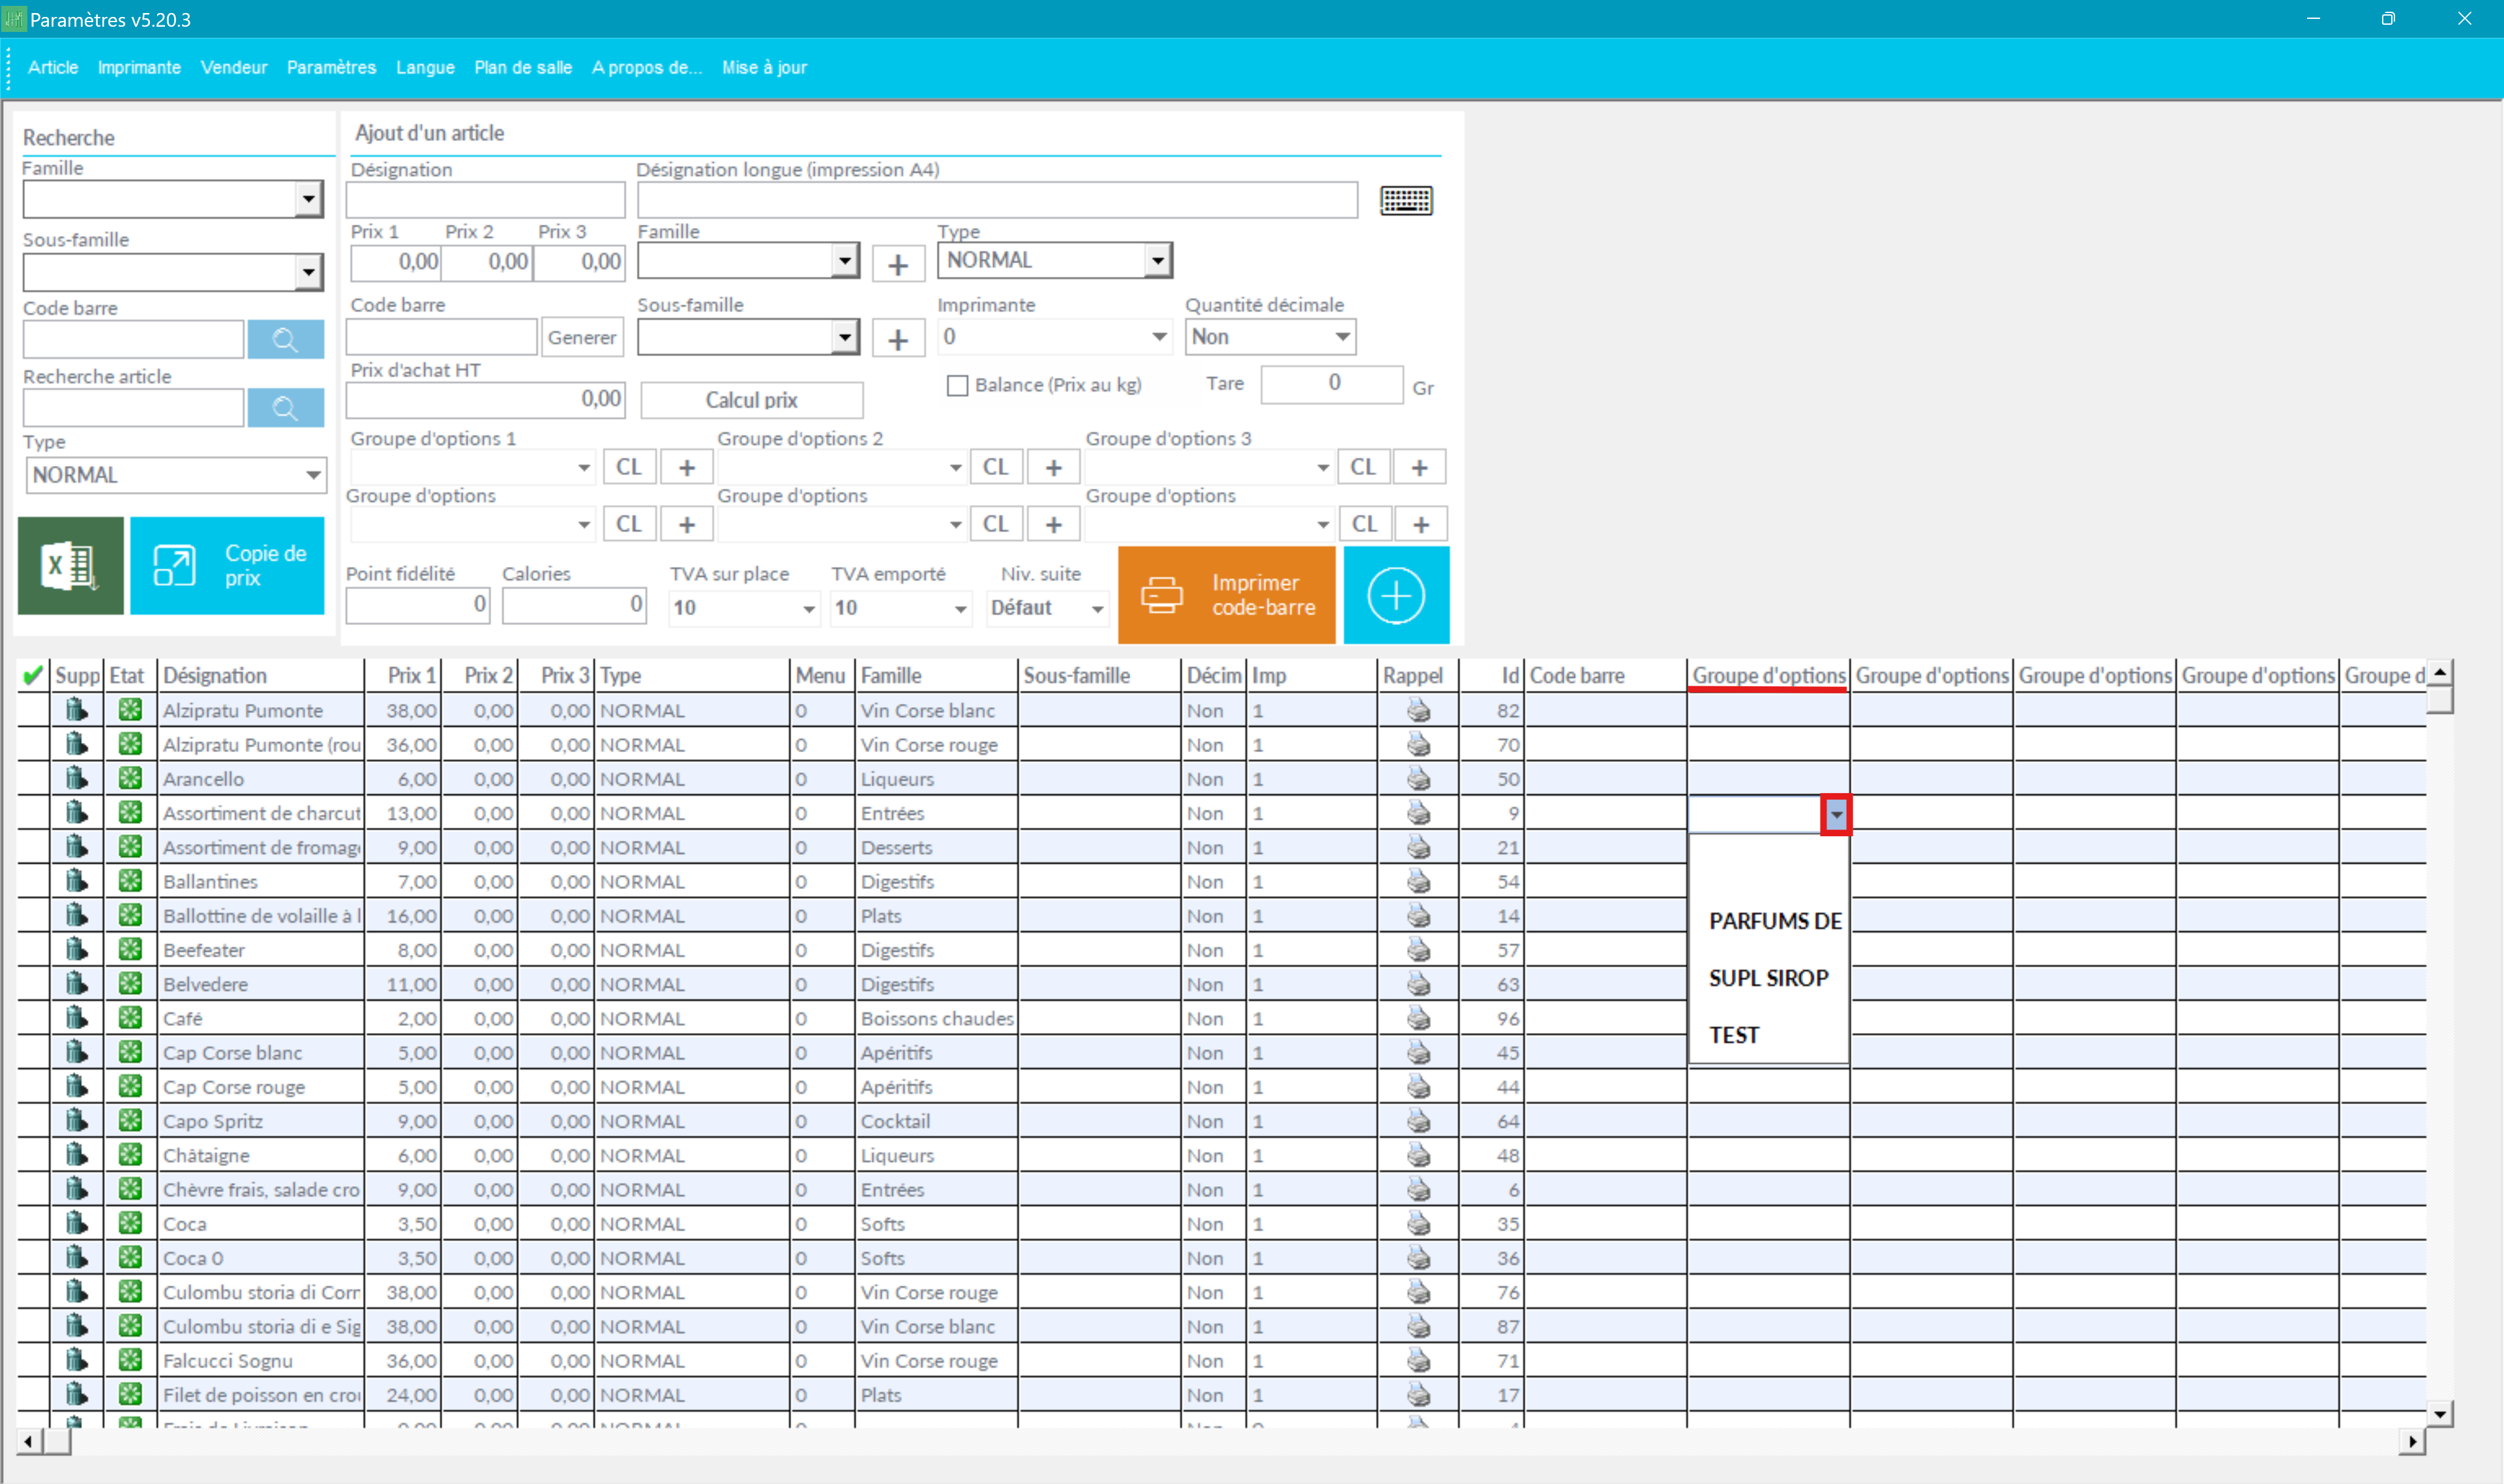This screenshot has width=2504, height=1484.
Task: Click the Désignation input field
Action: coord(485,200)
